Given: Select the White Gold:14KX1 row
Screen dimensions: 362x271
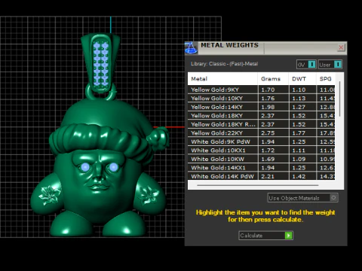Looking at the screenshot, I should (x=261, y=168).
